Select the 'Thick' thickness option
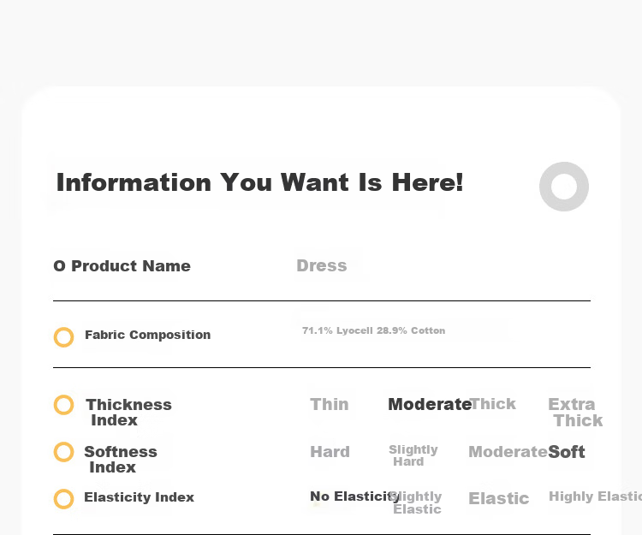Image resolution: width=642 pixels, height=535 pixels. (x=494, y=404)
